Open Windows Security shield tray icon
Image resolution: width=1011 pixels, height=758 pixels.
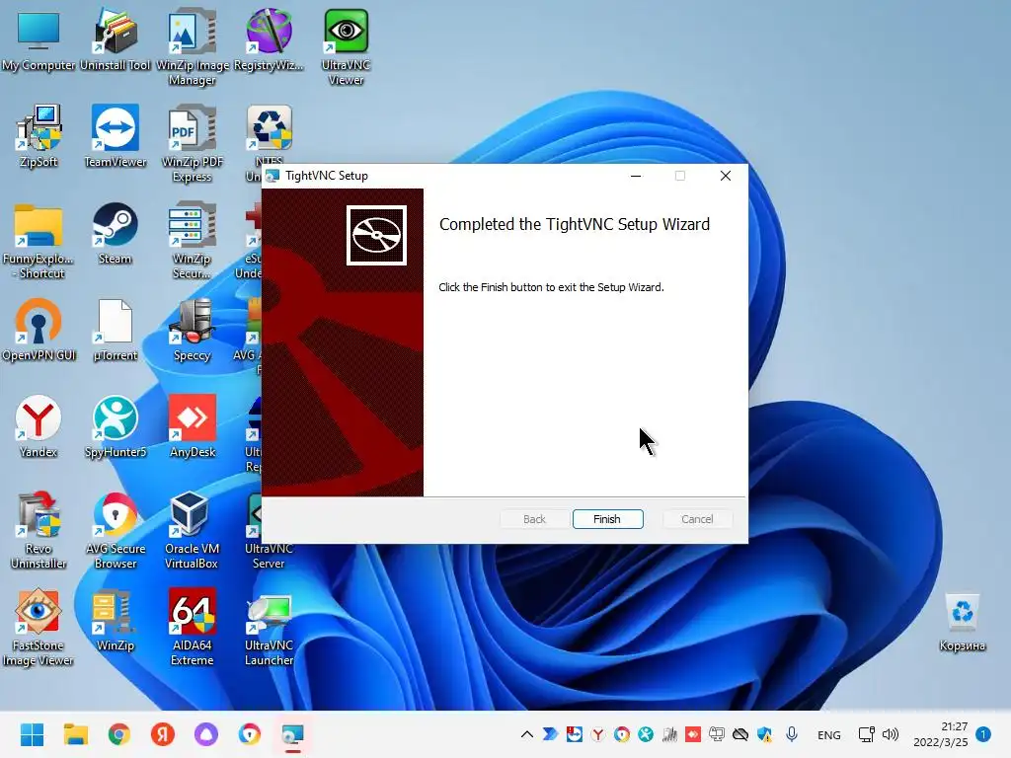(x=765, y=734)
